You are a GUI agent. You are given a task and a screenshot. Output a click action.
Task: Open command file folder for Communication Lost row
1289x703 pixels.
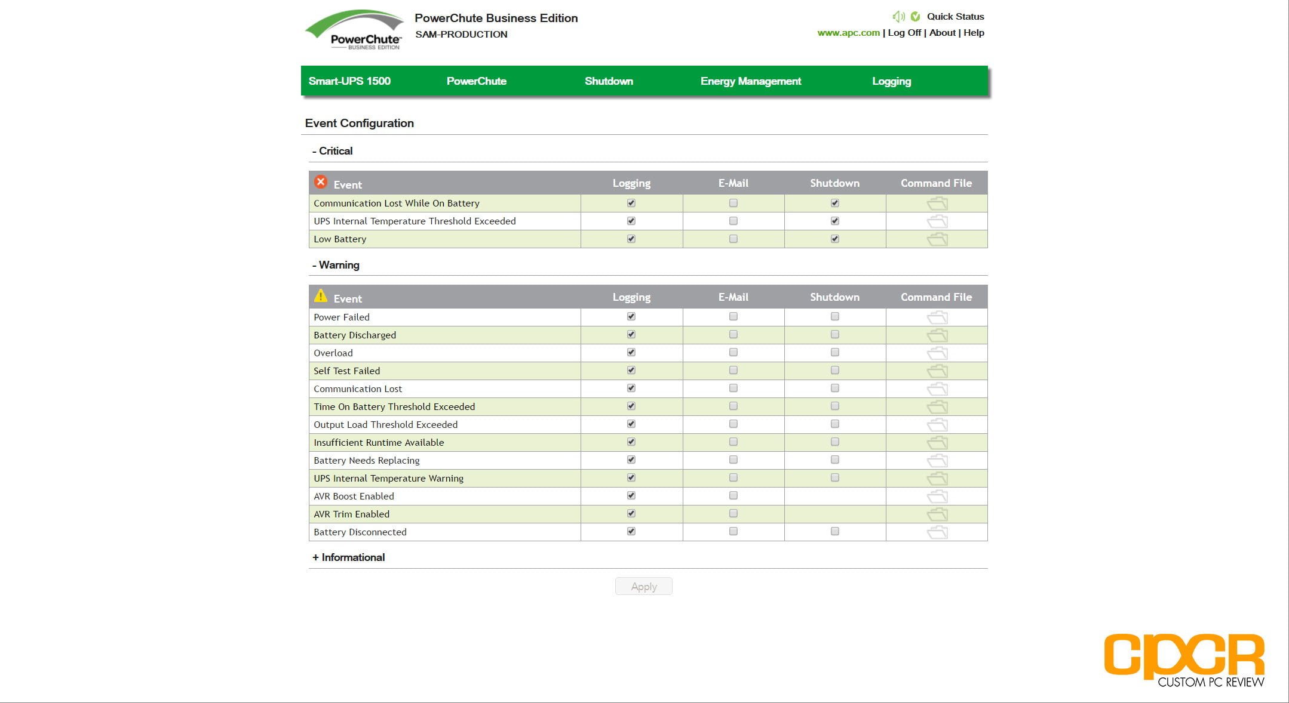(x=937, y=389)
